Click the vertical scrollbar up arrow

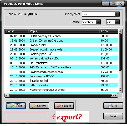120,31
